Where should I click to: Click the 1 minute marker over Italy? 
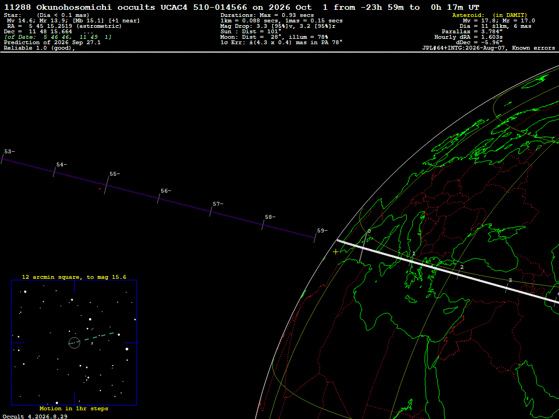point(414,254)
